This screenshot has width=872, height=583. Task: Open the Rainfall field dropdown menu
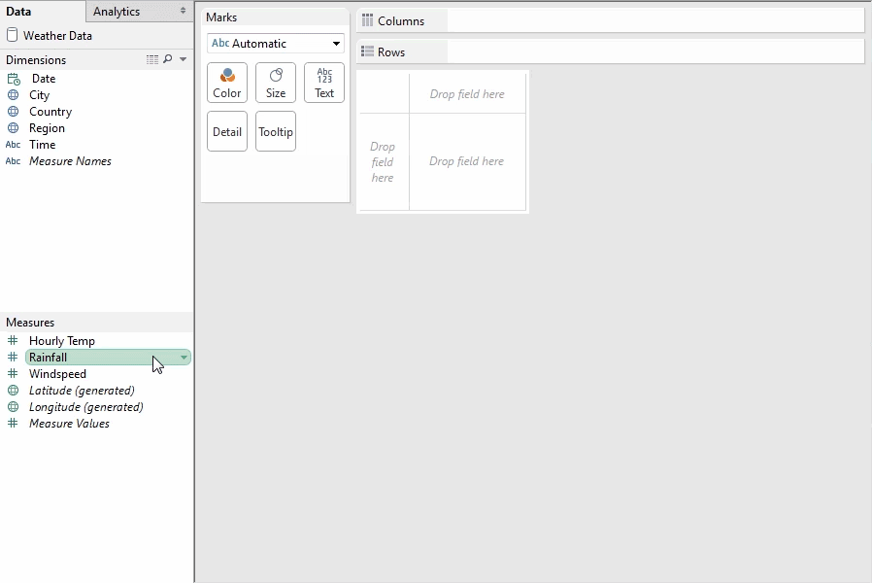183,358
